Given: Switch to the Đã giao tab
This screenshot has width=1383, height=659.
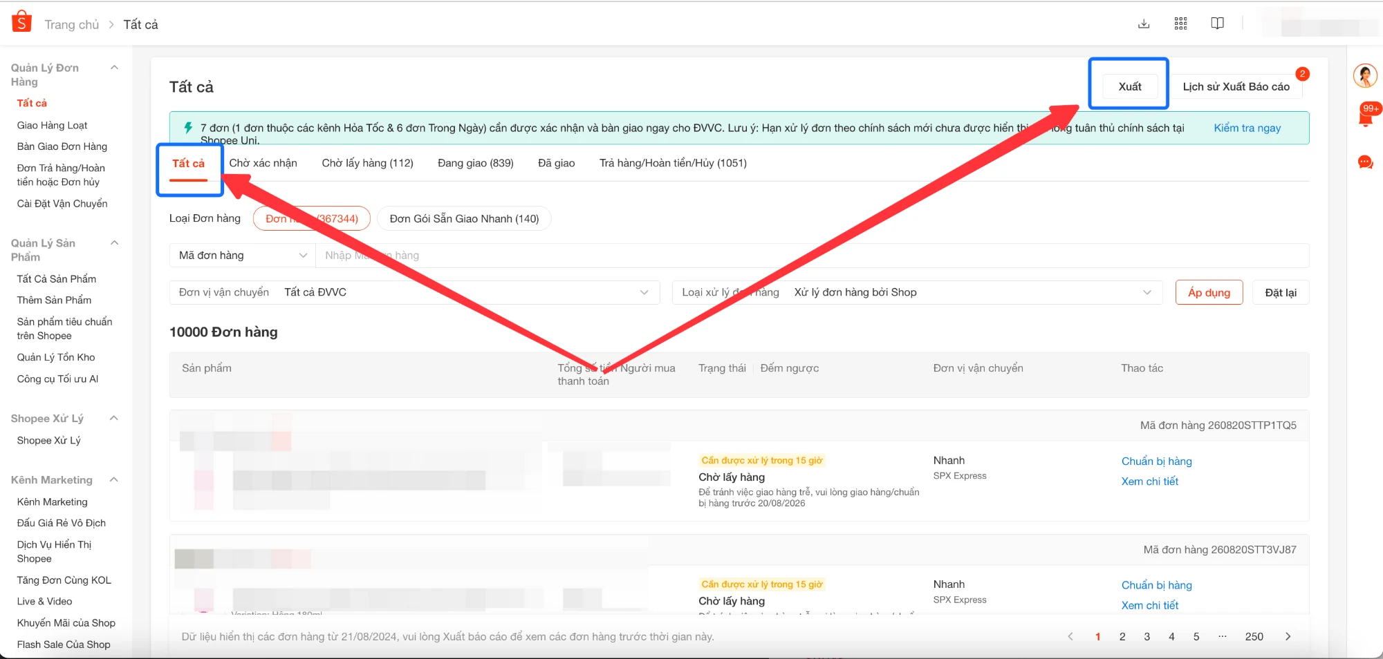Looking at the screenshot, I should [557, 163].
